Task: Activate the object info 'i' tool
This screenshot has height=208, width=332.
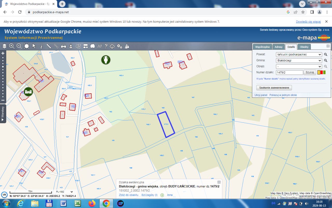Action: [x=41, y=46]
